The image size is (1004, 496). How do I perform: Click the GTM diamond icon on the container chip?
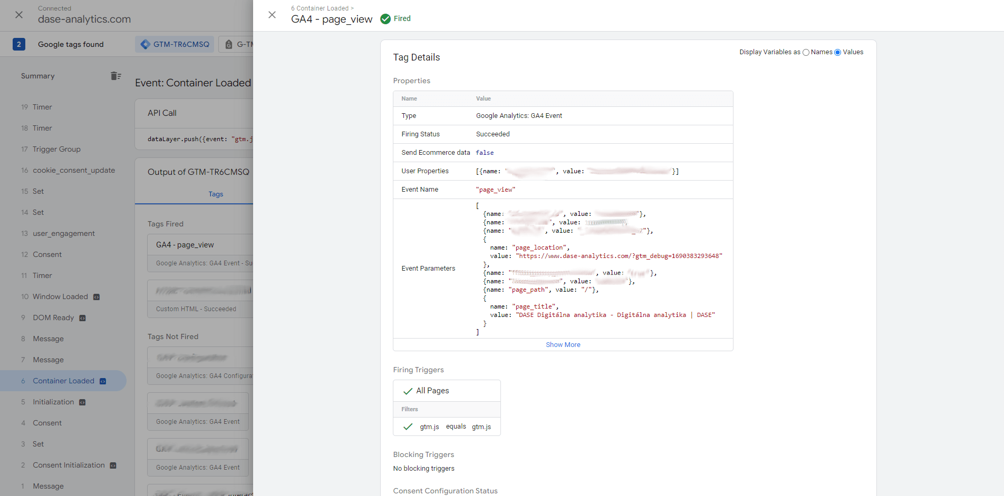146,44
